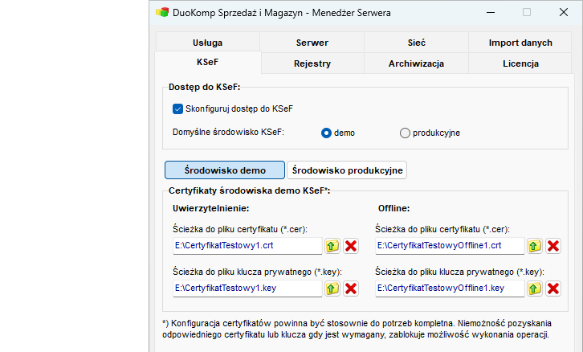This screenshot has height=352, width=583.
Task: Browse for the authentication private key file
Action: coord(332,288)
